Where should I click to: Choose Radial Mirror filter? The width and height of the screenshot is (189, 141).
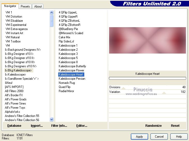[x=66, y=91]
